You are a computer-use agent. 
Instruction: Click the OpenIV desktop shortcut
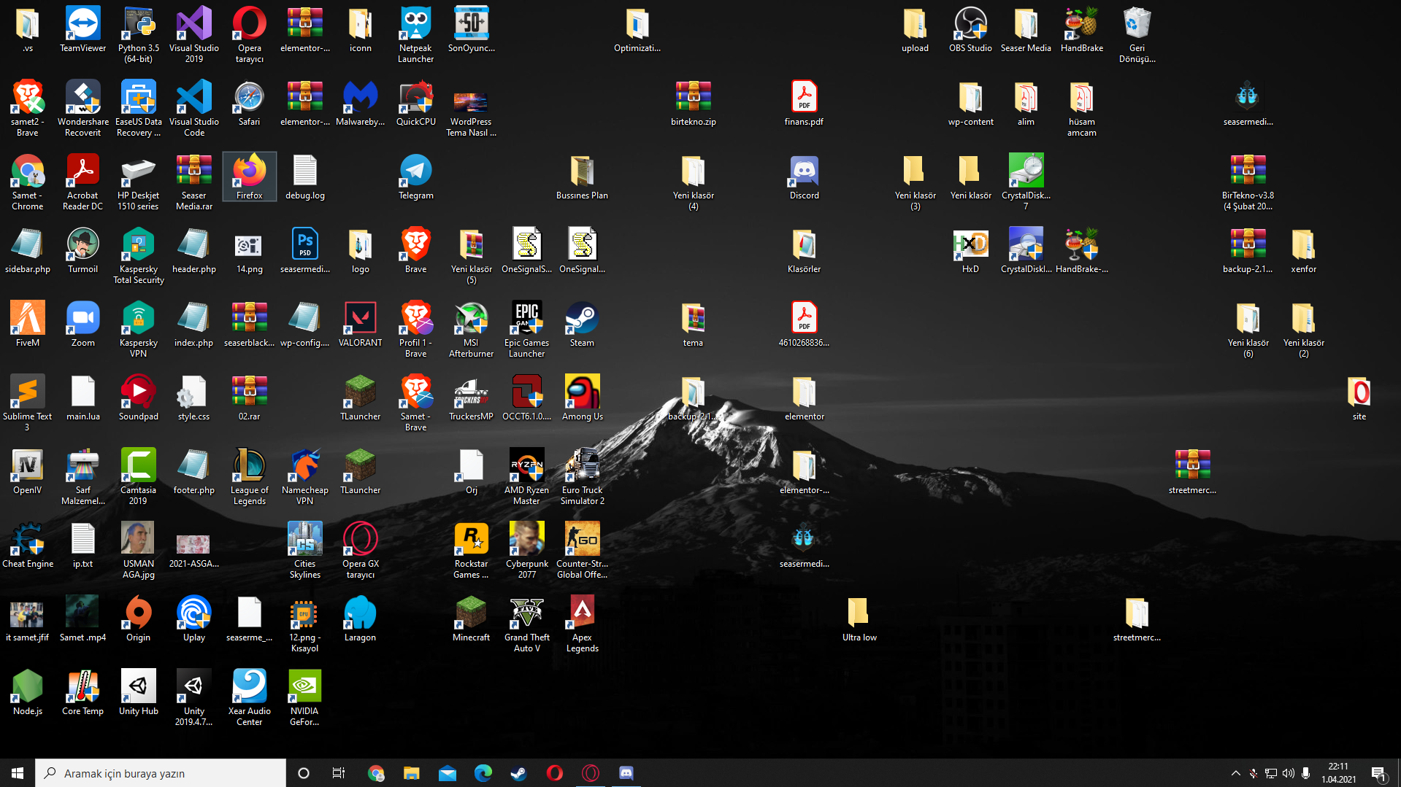[27, 472]
